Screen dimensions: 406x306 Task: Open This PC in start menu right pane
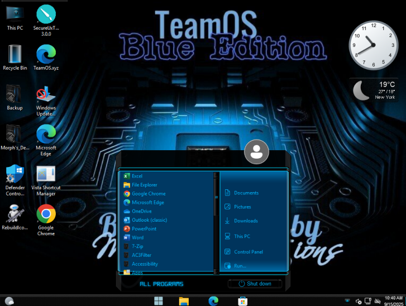pos(237,236)
